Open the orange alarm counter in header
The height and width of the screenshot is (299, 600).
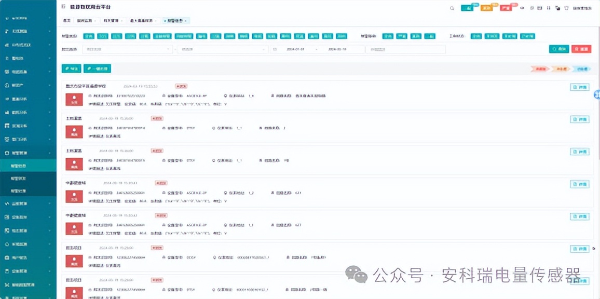tap(486, 8)
